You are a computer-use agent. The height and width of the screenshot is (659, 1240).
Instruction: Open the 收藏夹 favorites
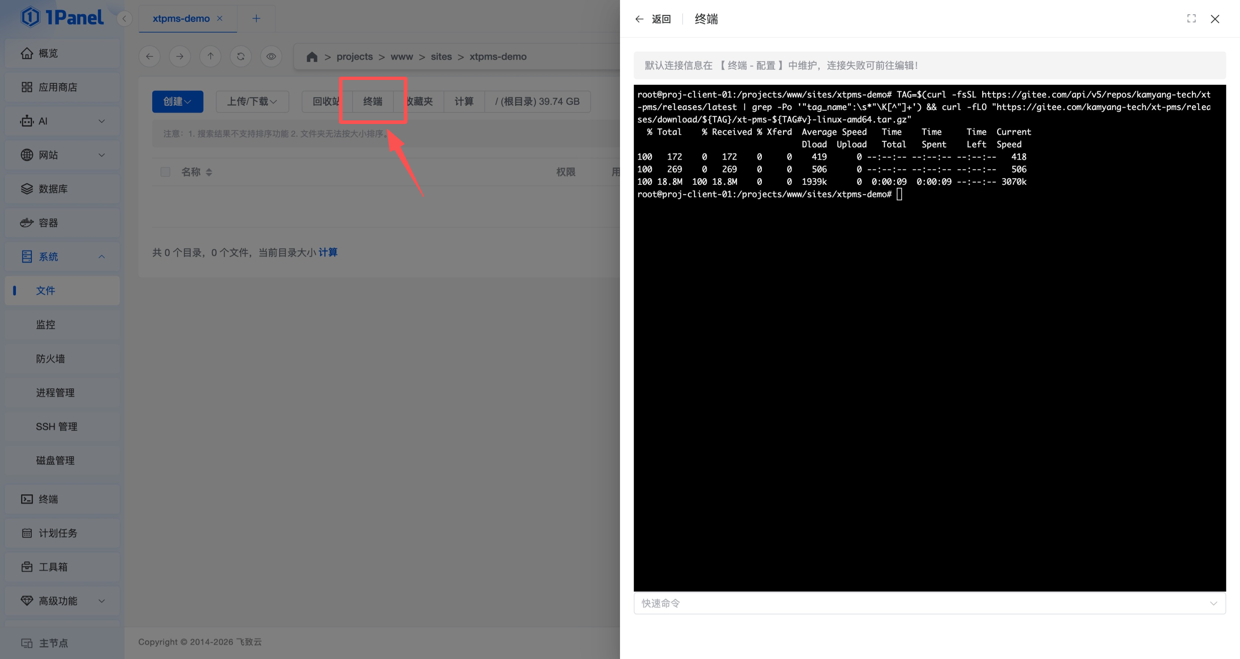click(420, 101)
